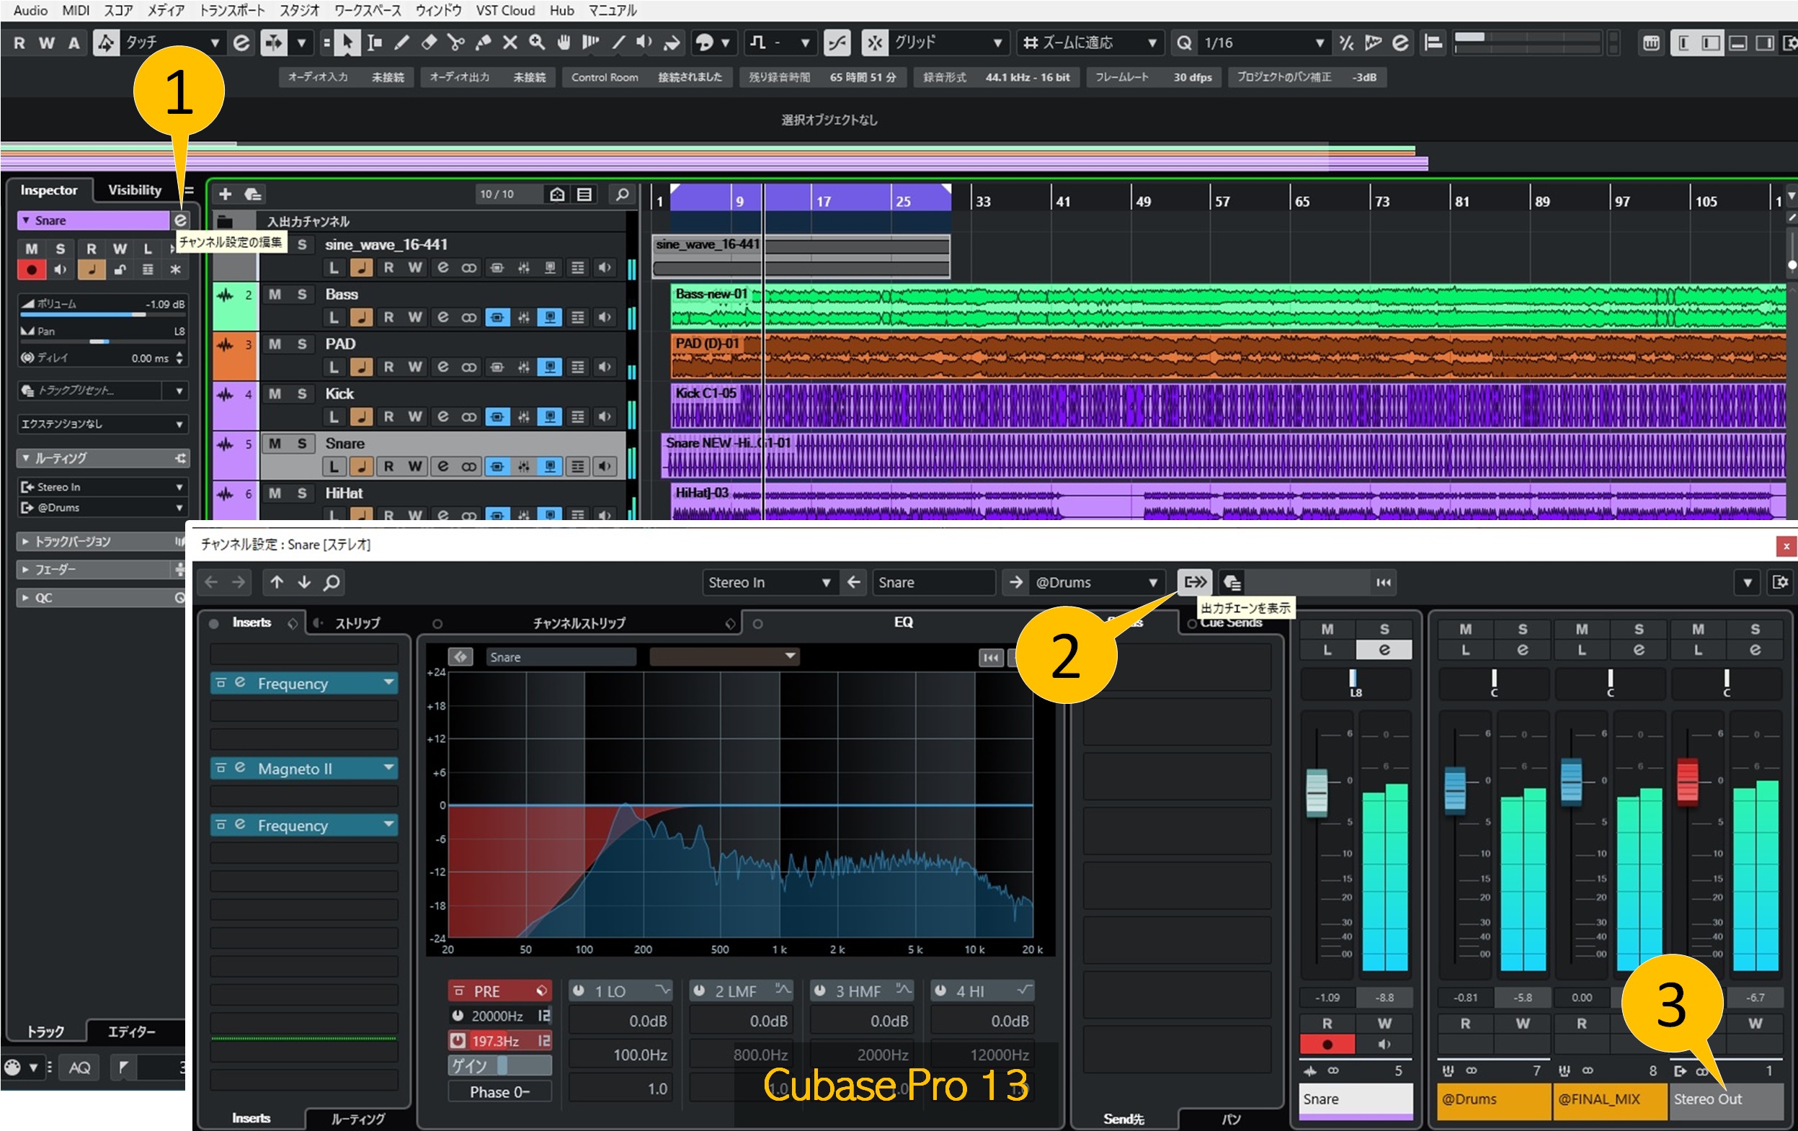The image size is (1798, 1131).
Task: Select the Hand scroll tool
Action: [564, 43]
